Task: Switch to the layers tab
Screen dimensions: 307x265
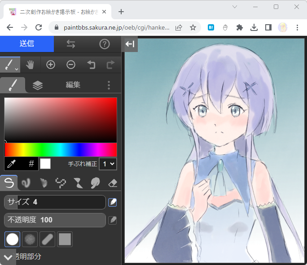Action: pos(38,85)
